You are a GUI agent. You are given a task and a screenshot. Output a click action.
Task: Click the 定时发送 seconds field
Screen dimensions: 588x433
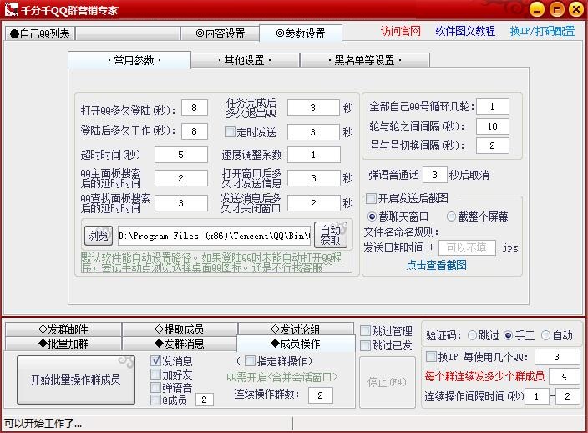point(313,132)
